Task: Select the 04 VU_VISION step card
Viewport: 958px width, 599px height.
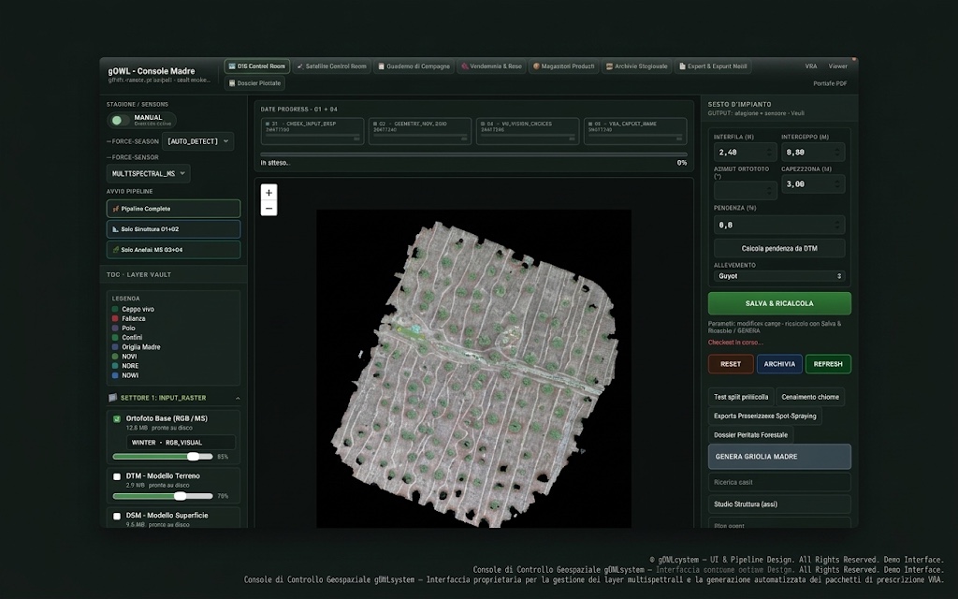Action: 528,131
